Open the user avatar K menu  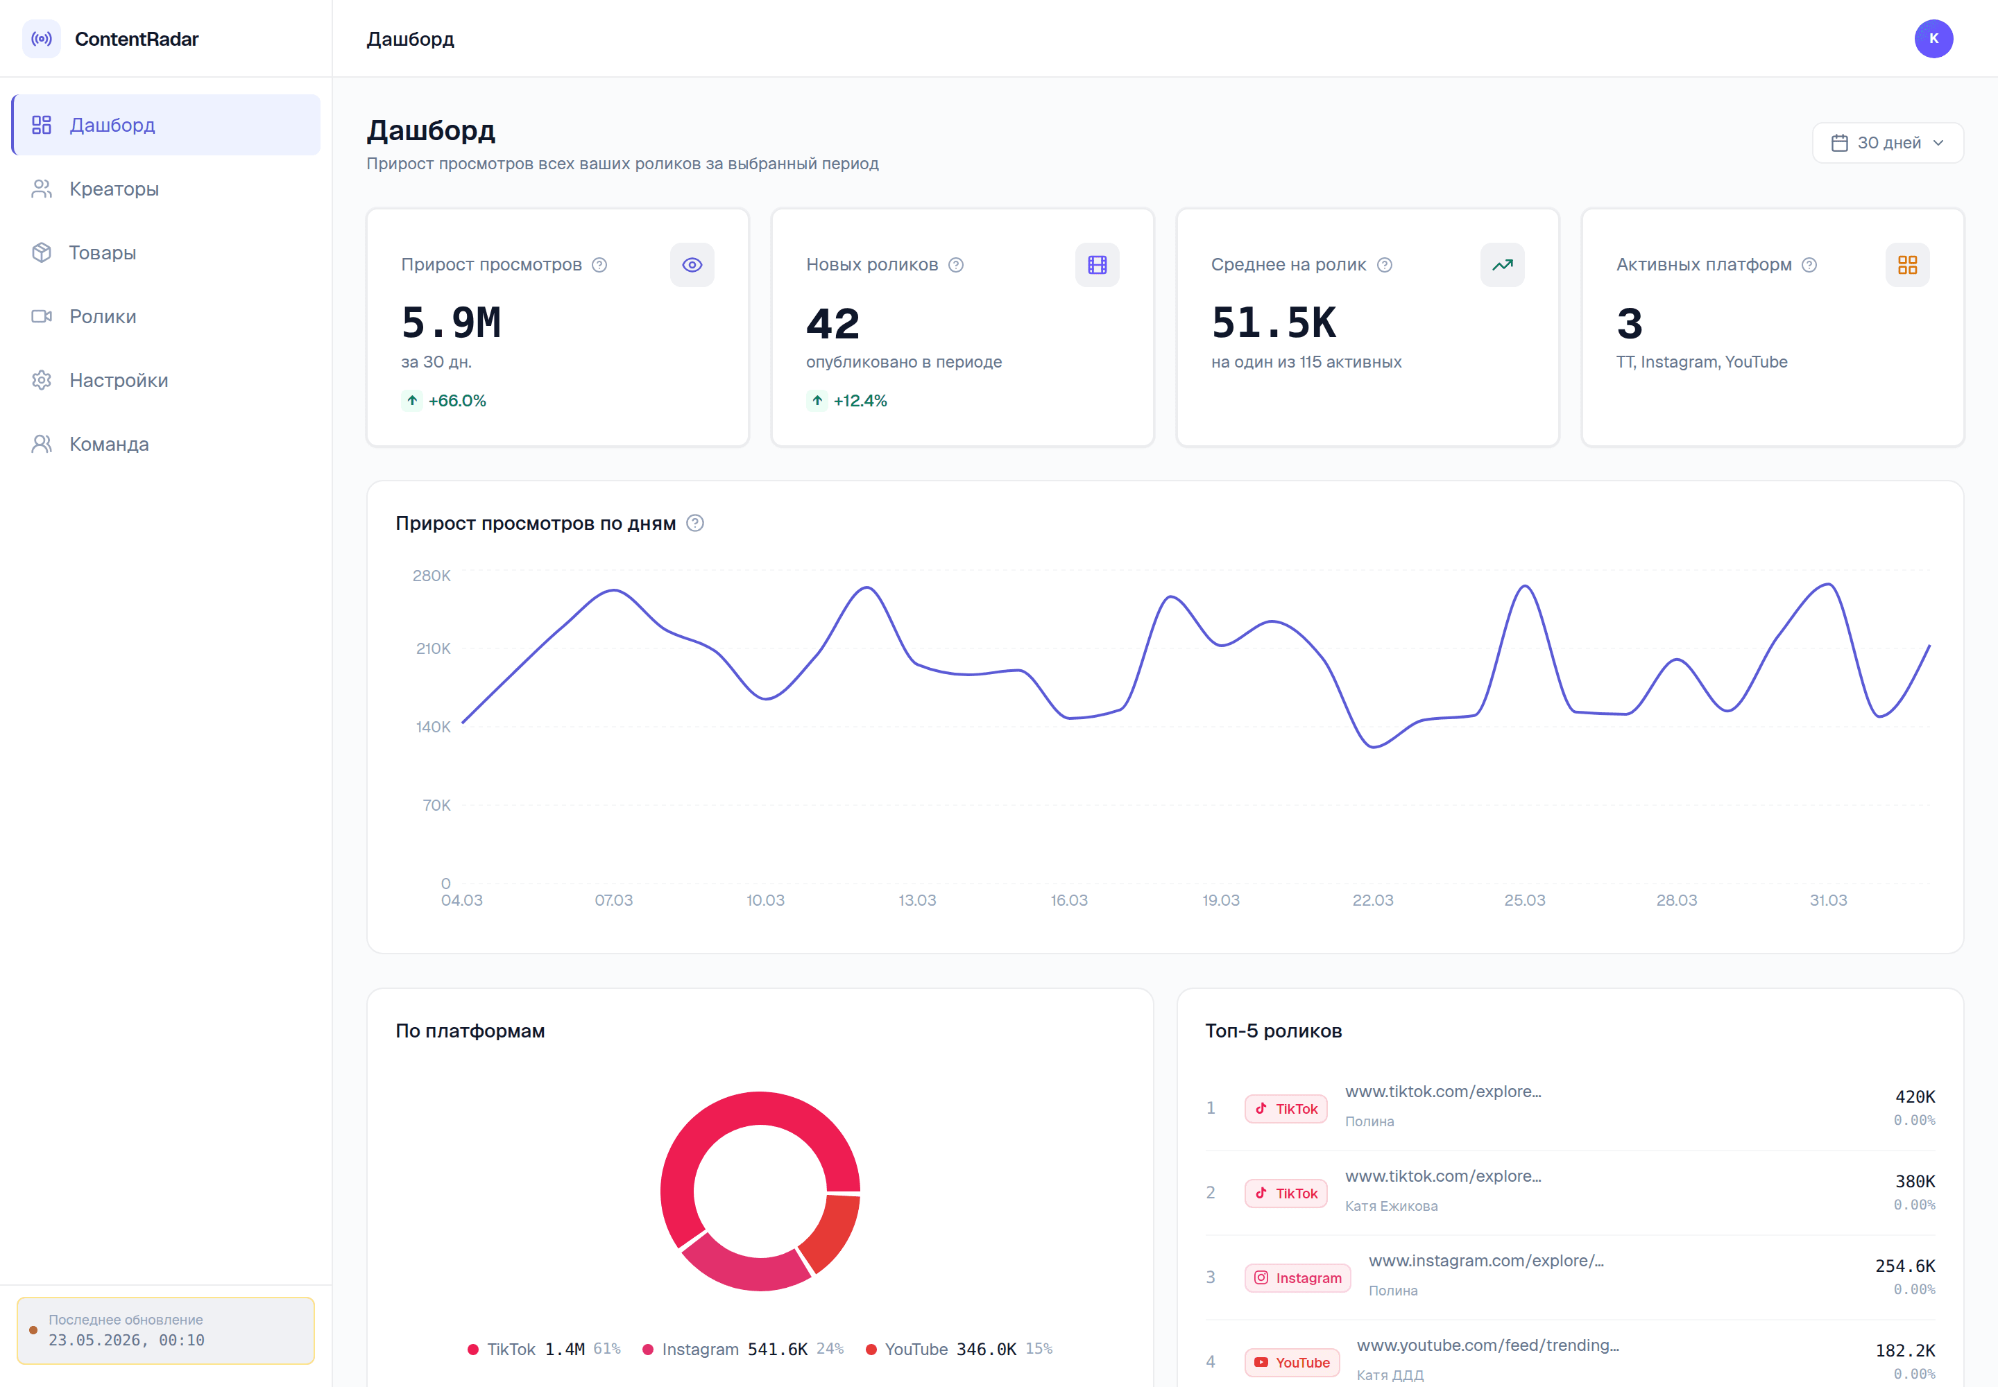tap(1933, 38)
